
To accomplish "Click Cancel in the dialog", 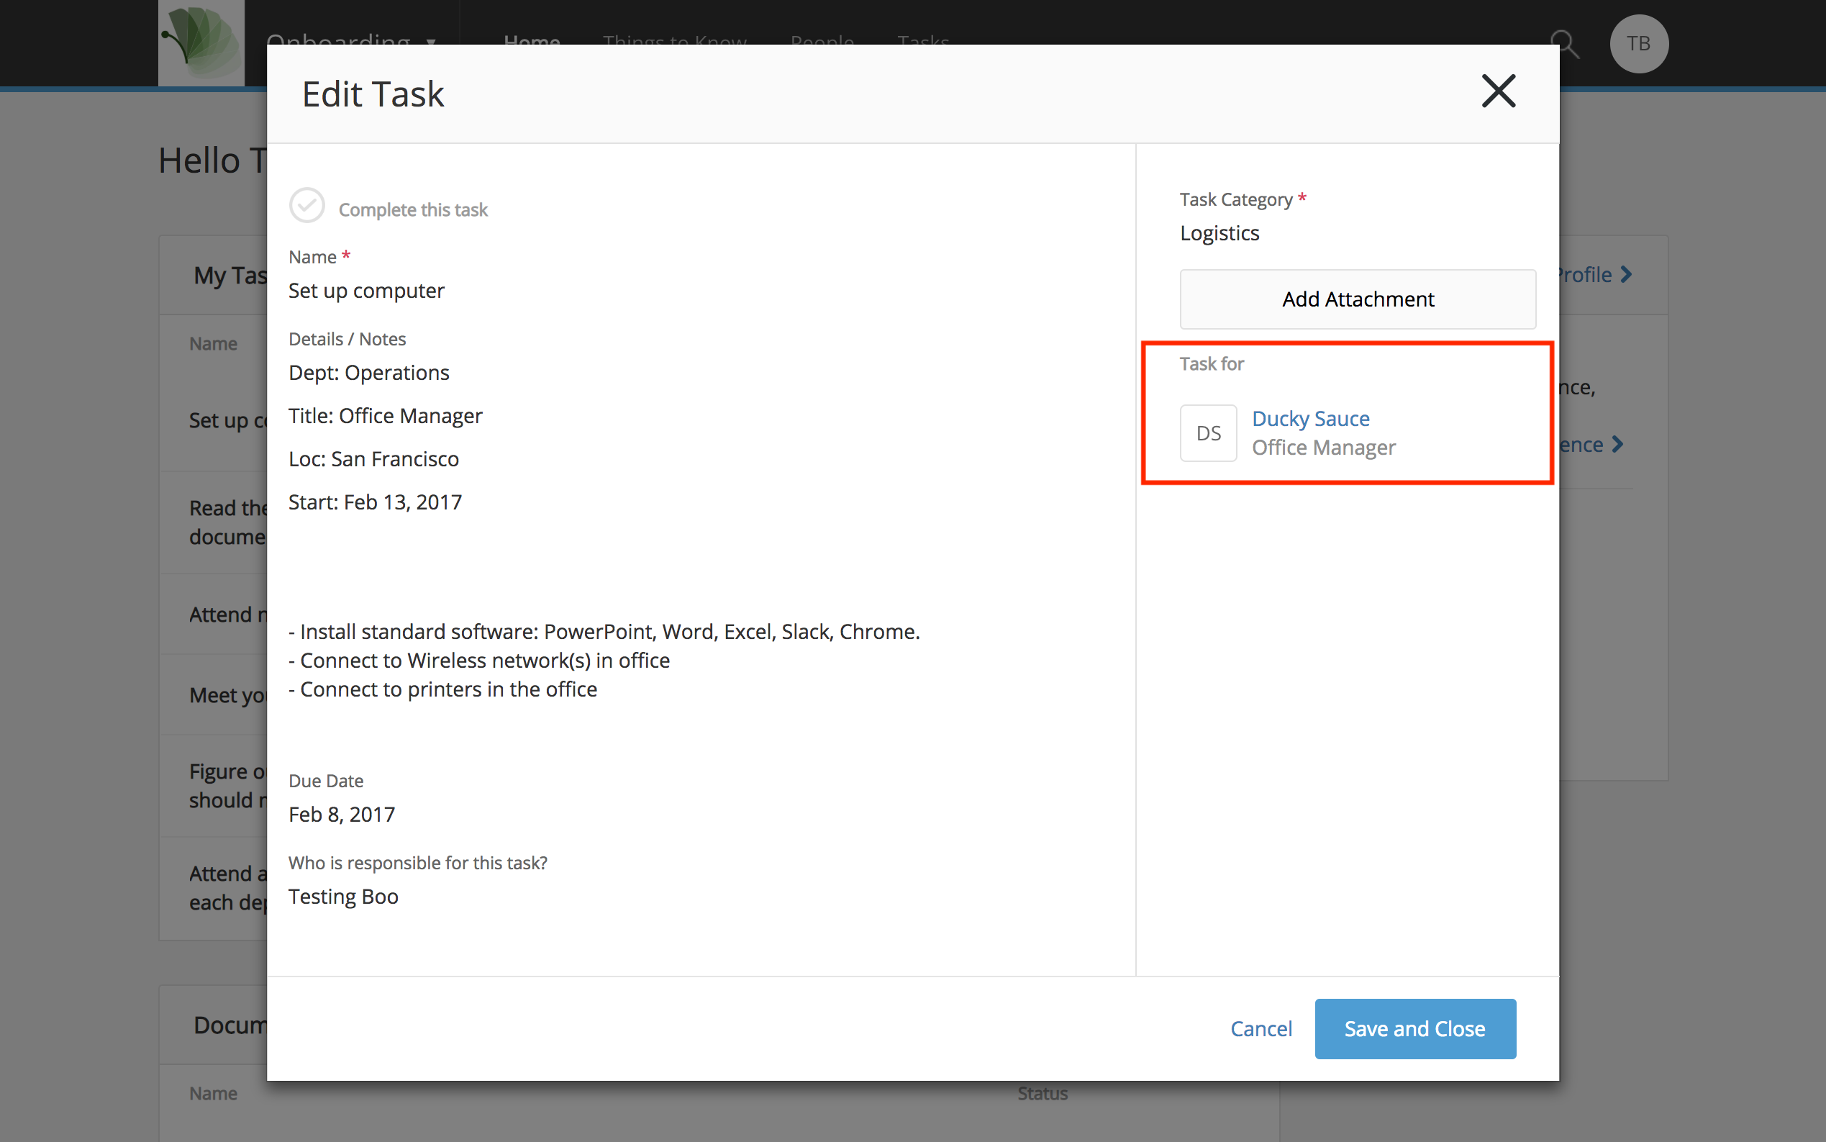I will pyautogui.click(x=1261, y=1029).
